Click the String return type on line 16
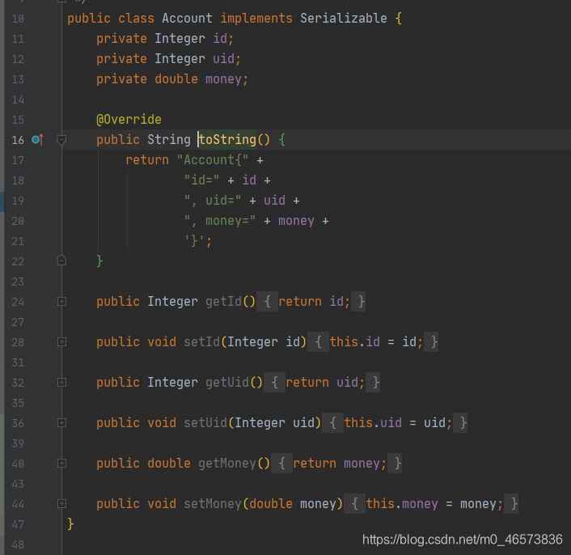571x555 pixels. 169,139
